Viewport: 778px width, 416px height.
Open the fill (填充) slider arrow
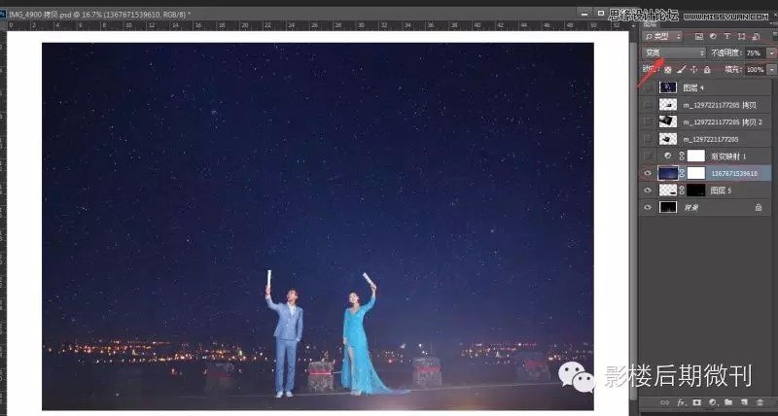tap(771, 70)
